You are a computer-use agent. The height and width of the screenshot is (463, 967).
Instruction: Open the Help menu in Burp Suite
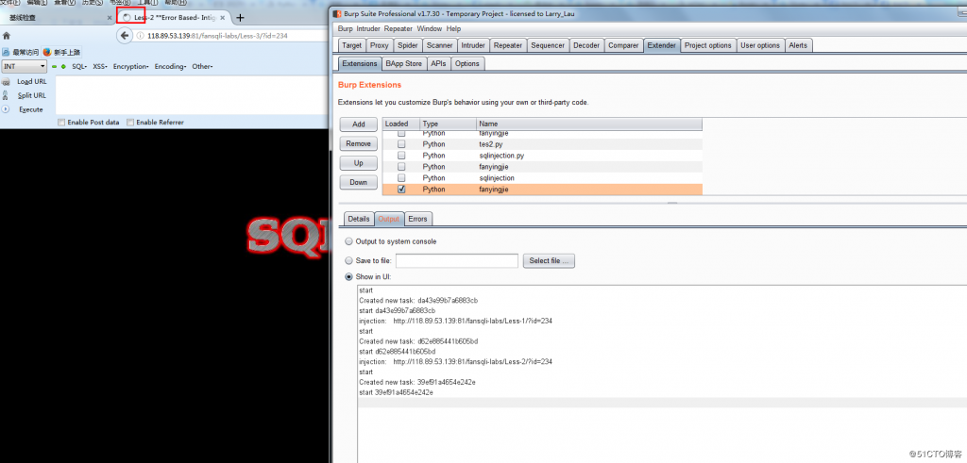coord(453,29)
